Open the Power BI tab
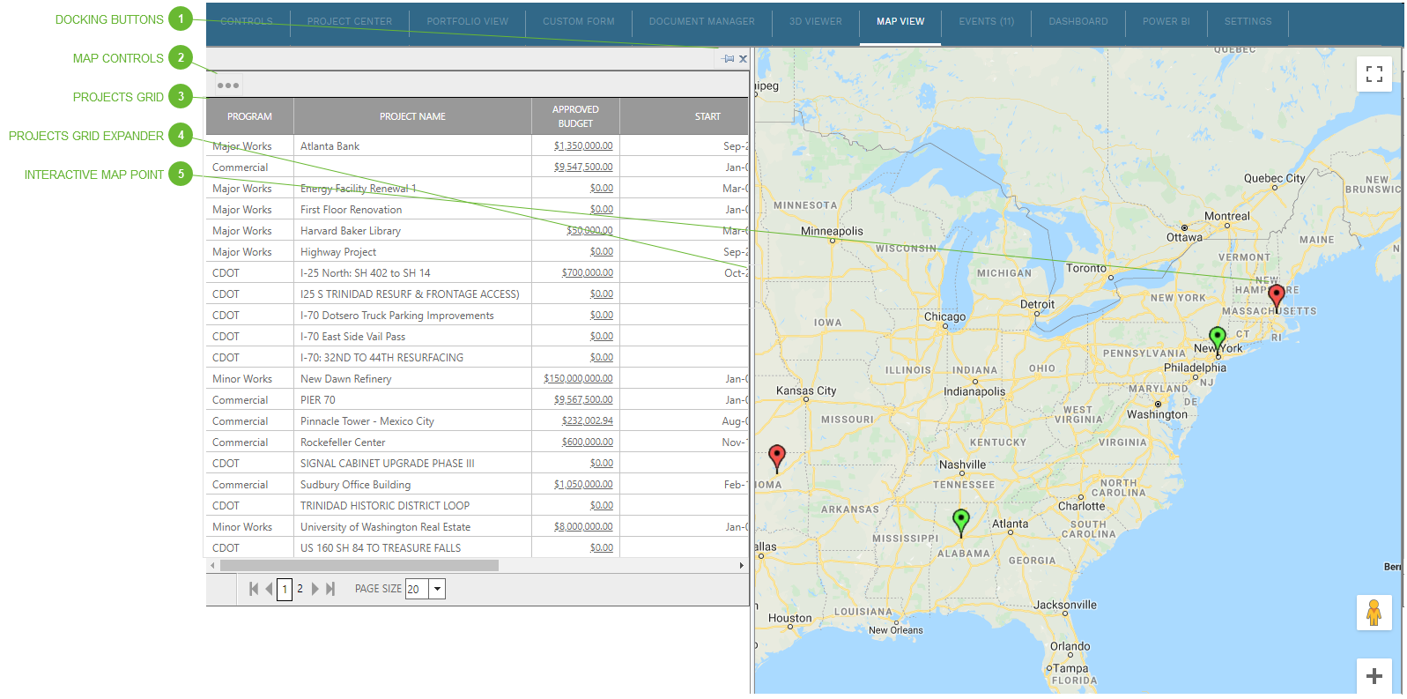Image resolution: width=1407 pixels, height=699 pixels. pyautogui.click(x=1166, y=22)
